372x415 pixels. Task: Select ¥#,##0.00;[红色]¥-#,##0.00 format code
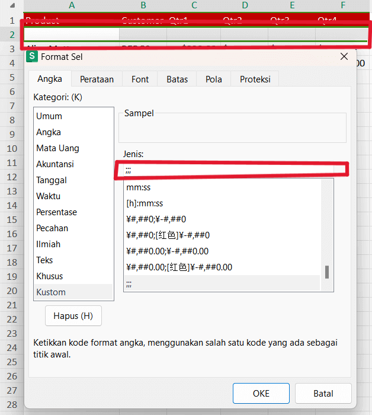[222, 267]
